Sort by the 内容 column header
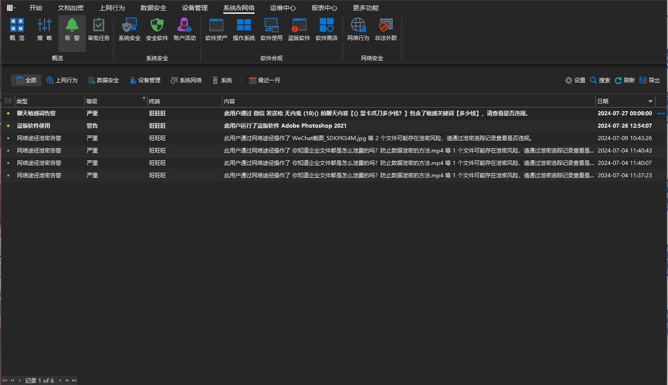 pos(408,101)
